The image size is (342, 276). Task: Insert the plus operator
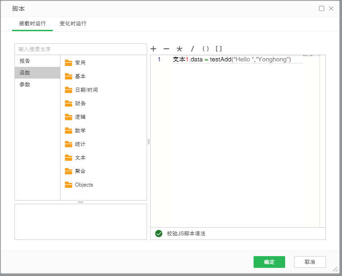153,49
